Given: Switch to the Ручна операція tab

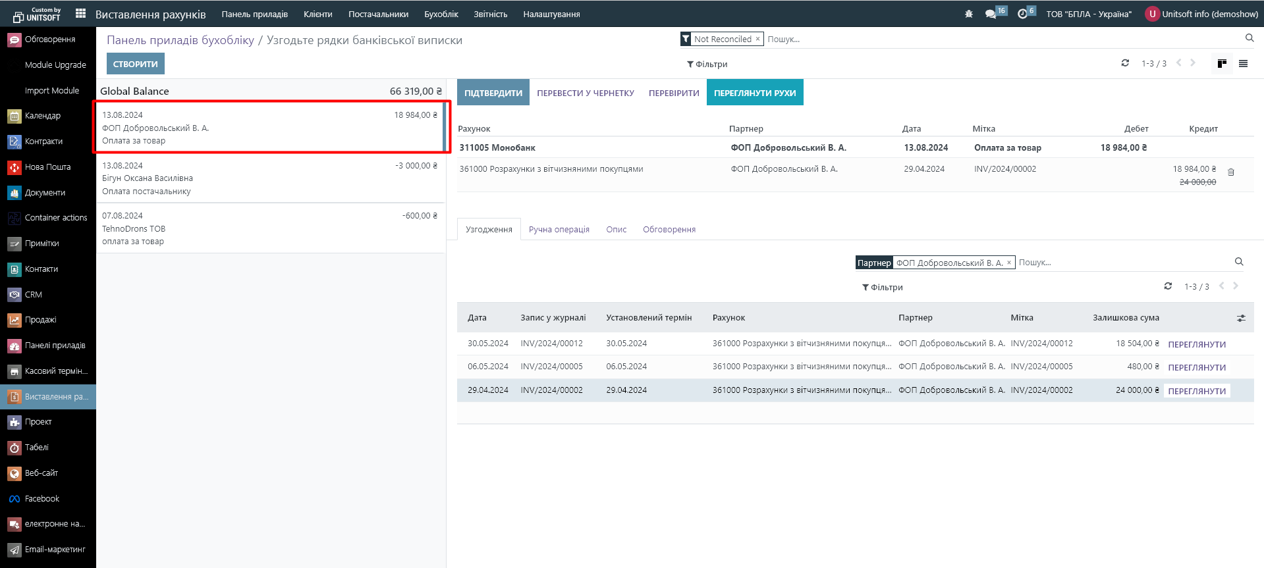Looking at the screenshot, I should click(559, 230).
